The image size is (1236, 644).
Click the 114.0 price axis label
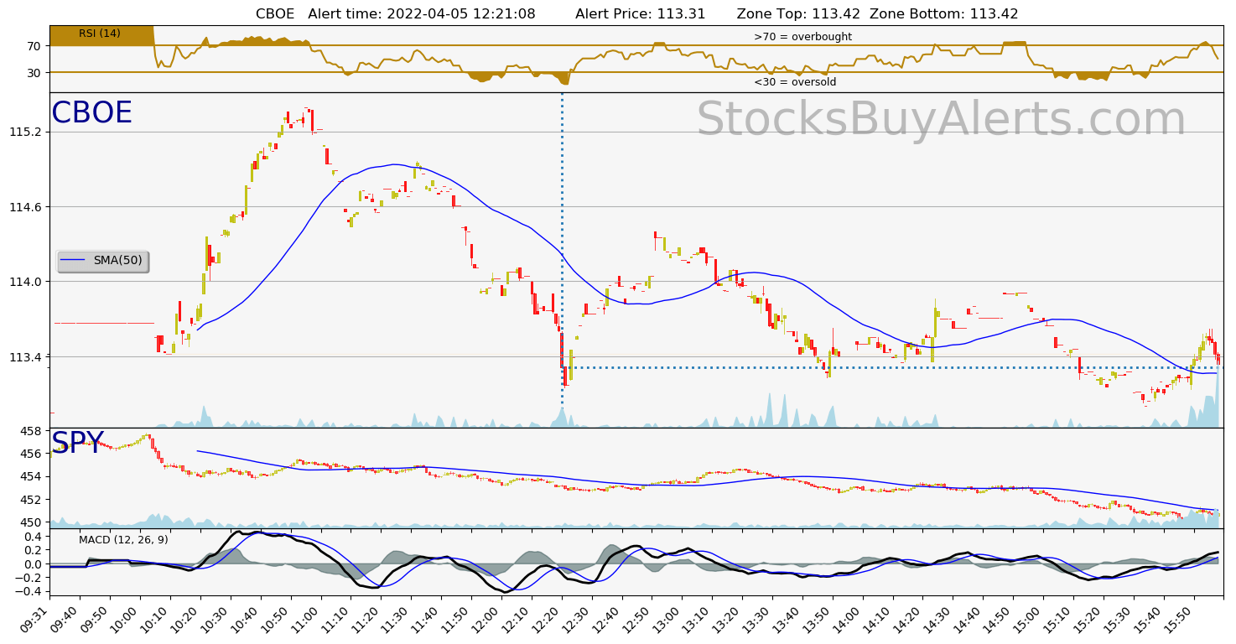tap(27, 282)
